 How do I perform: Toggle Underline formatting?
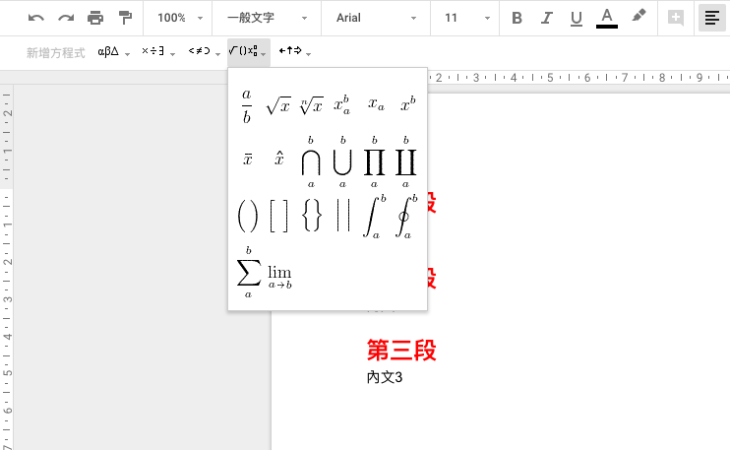point(577,18)
